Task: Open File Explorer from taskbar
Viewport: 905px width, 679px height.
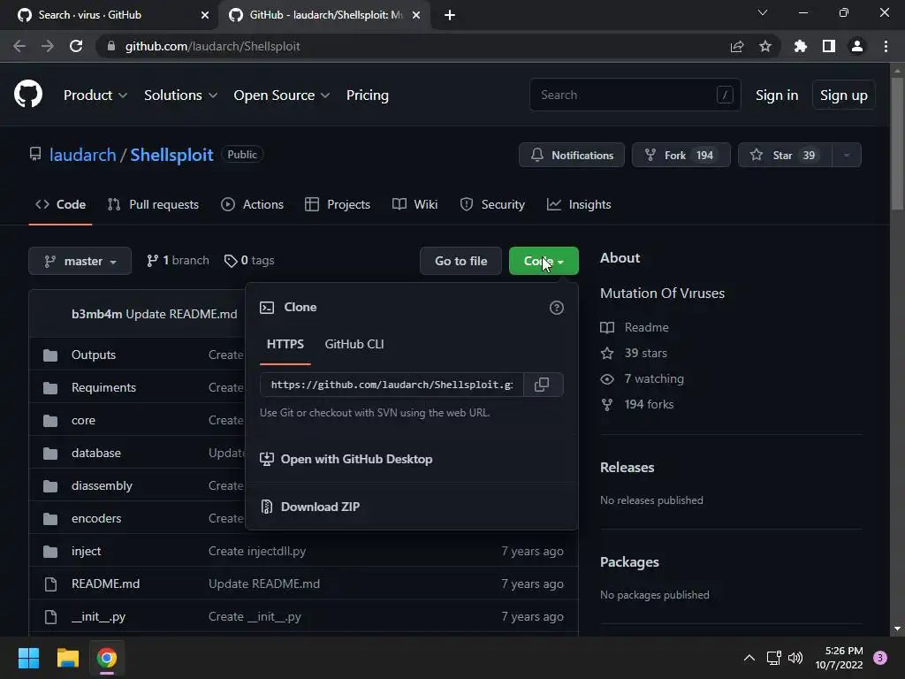Action: click(67, 658)
